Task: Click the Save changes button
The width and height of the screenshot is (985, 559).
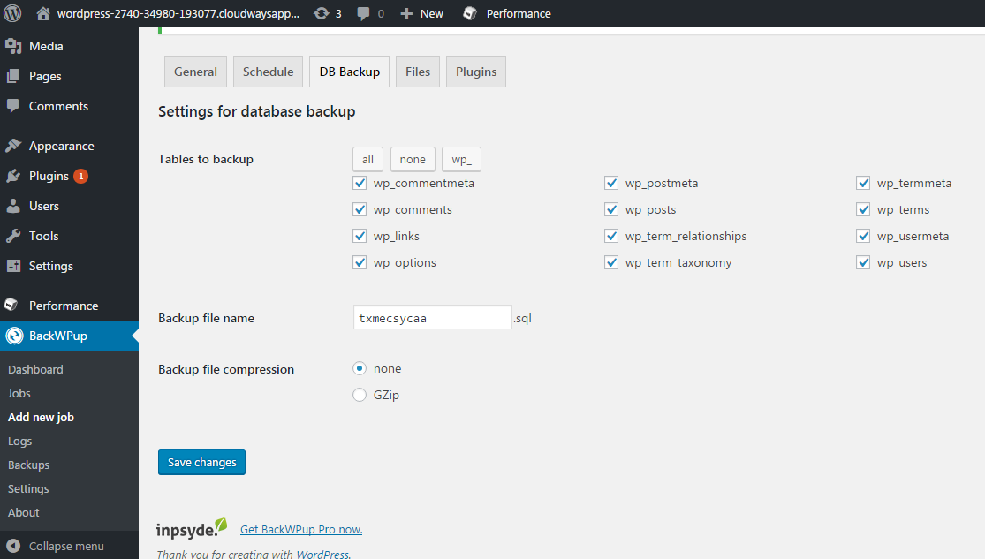Action: tap(201, 462)
